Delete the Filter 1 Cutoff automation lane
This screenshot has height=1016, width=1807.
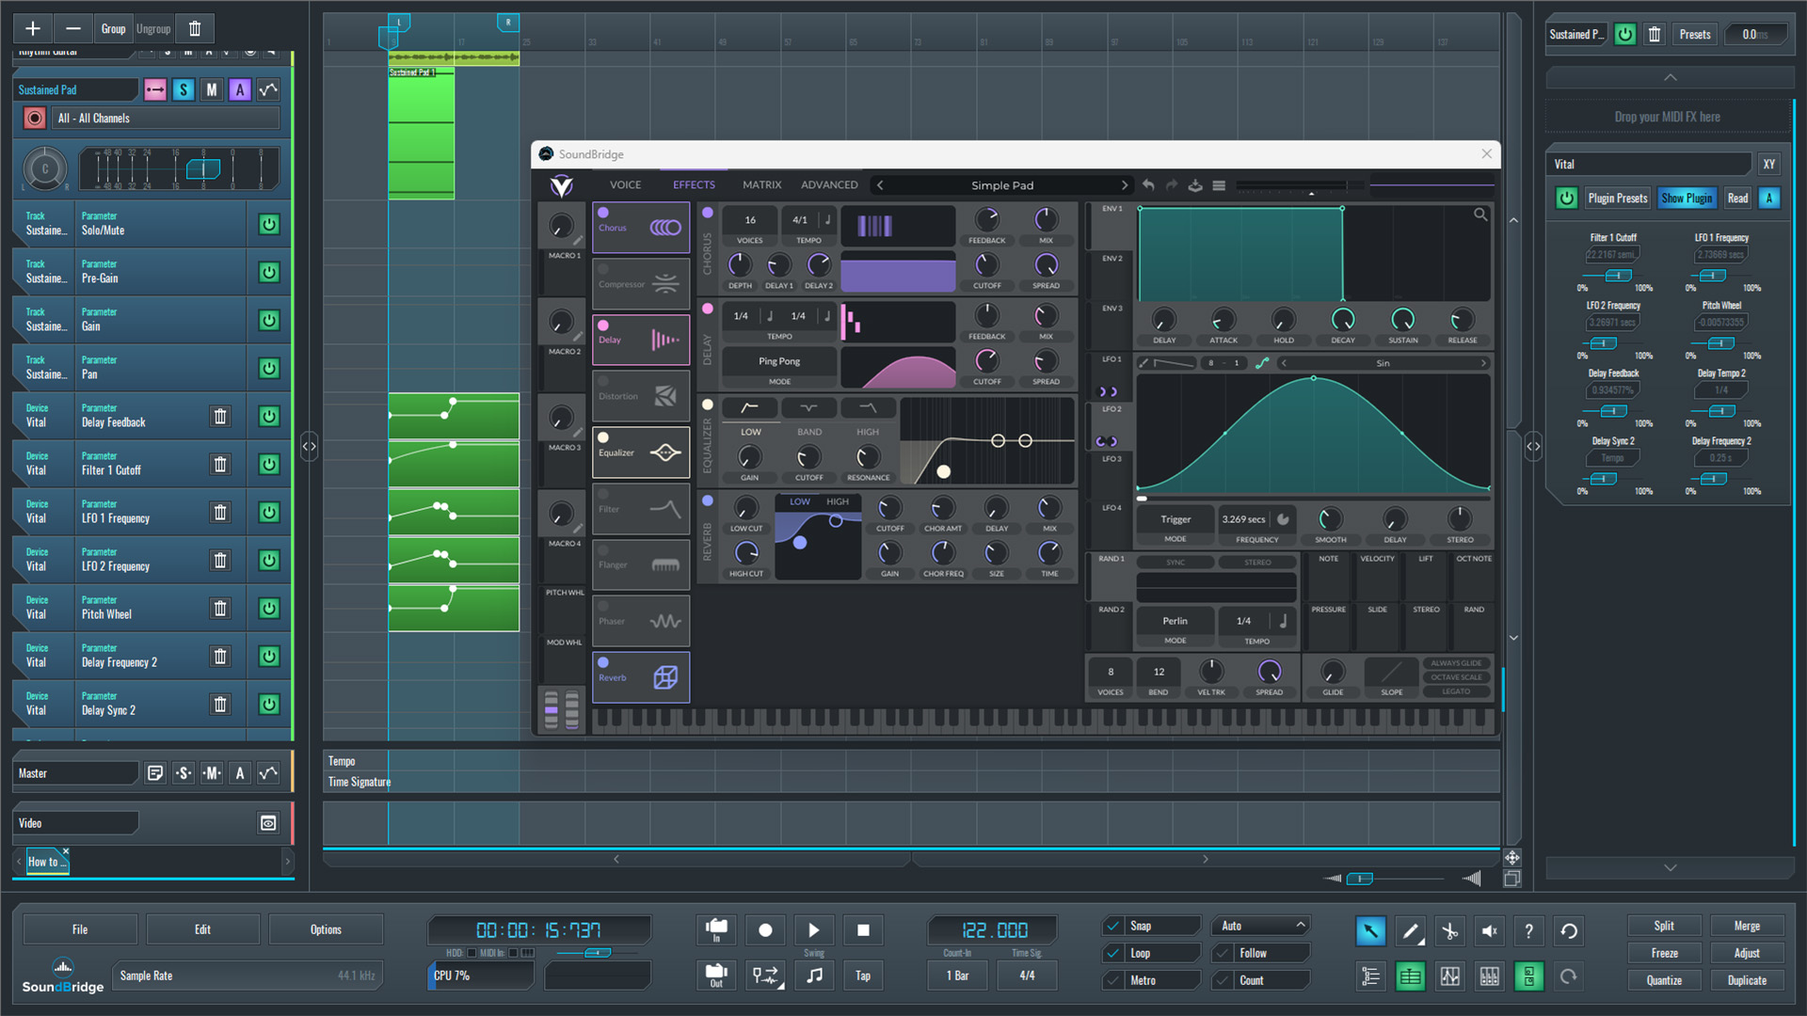pos(220,464)
